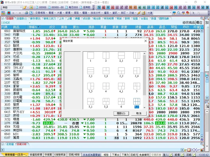Click the 開啟(O) button
Screen dimensions: 210x157
pyautogui.click(x=121, y=113)
